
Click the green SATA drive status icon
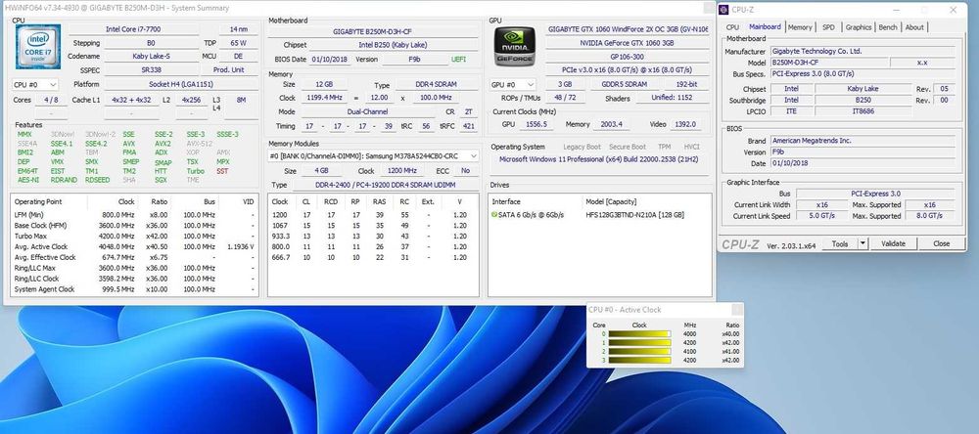494,214
